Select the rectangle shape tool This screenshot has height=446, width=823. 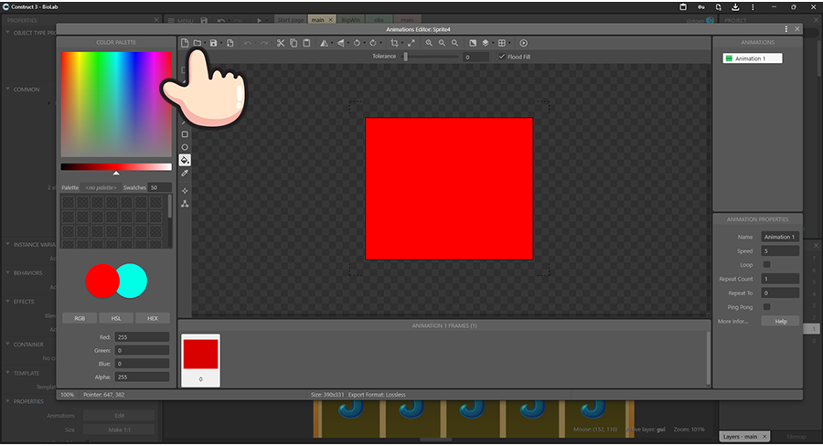[x=185, y=134]
